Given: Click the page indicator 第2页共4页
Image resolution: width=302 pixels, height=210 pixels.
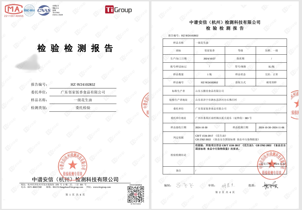Looking at the screenshot, I should 225,192.
